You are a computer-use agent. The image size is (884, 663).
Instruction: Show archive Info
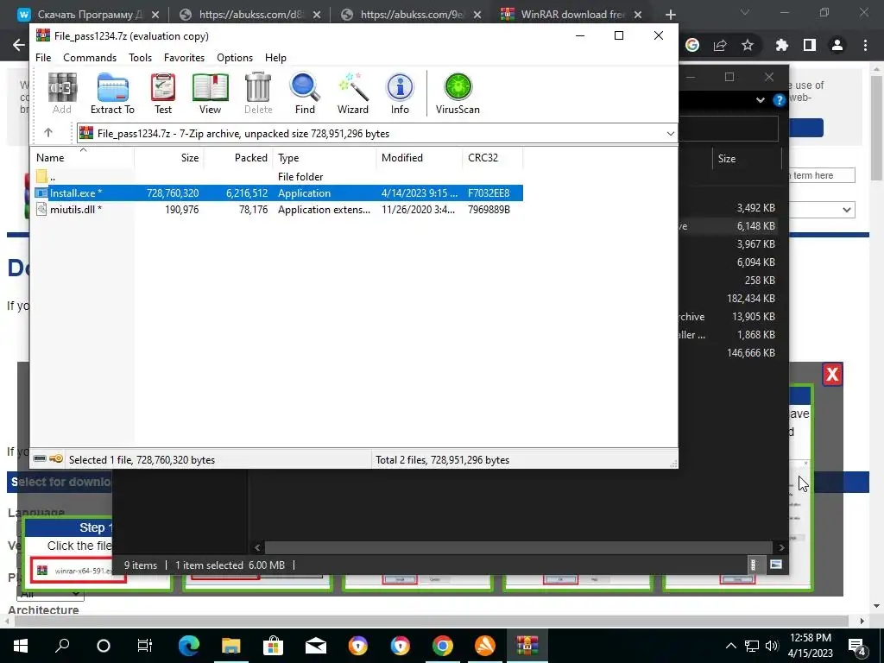pos(400,93)
